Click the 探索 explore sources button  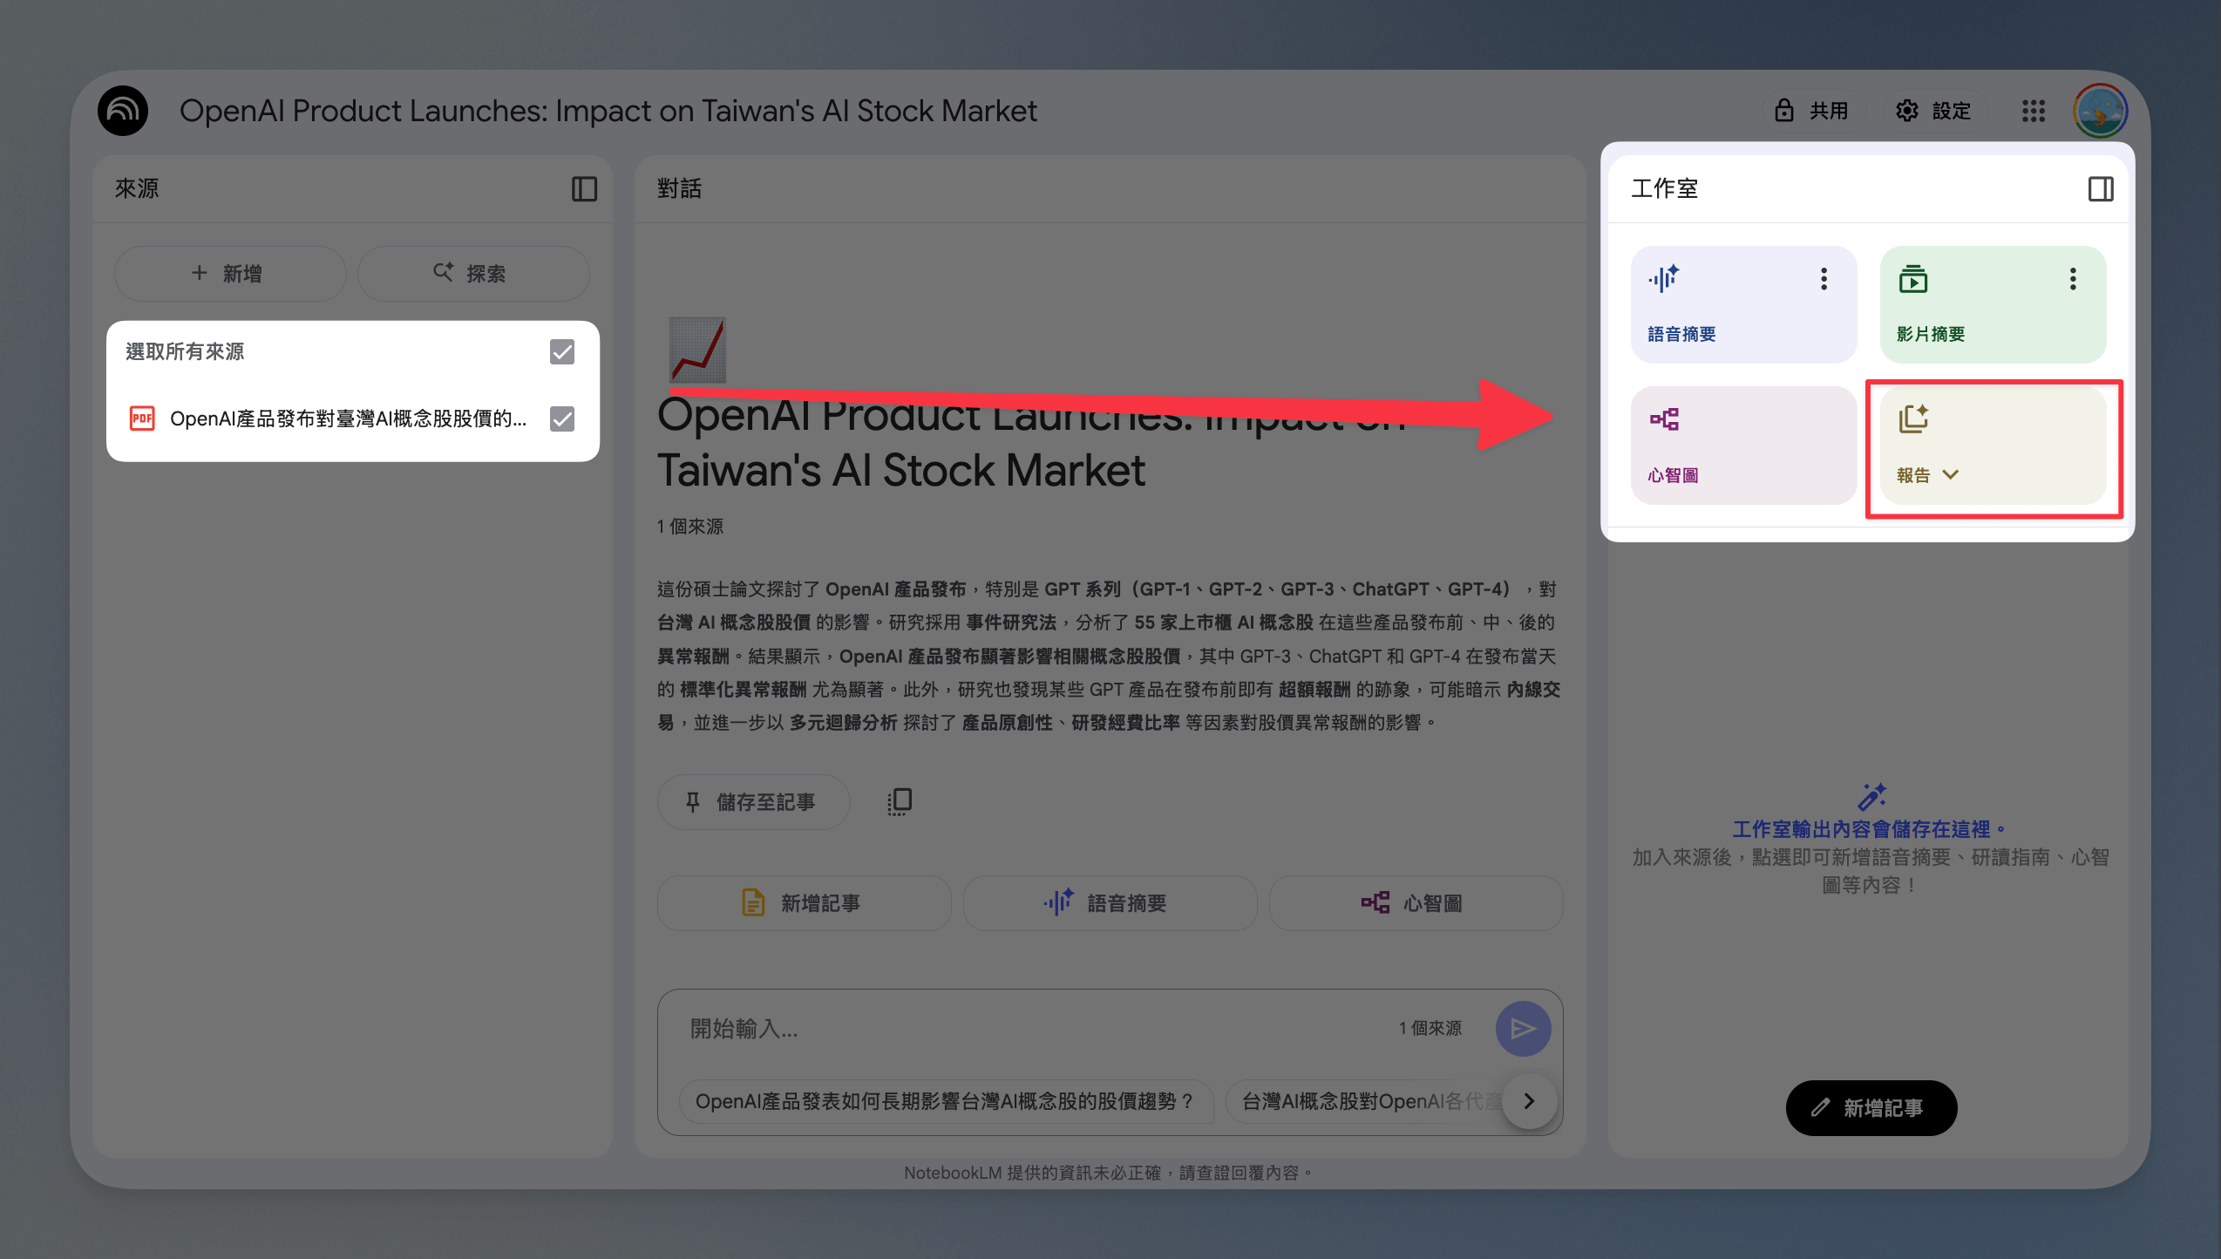[473, 273]
